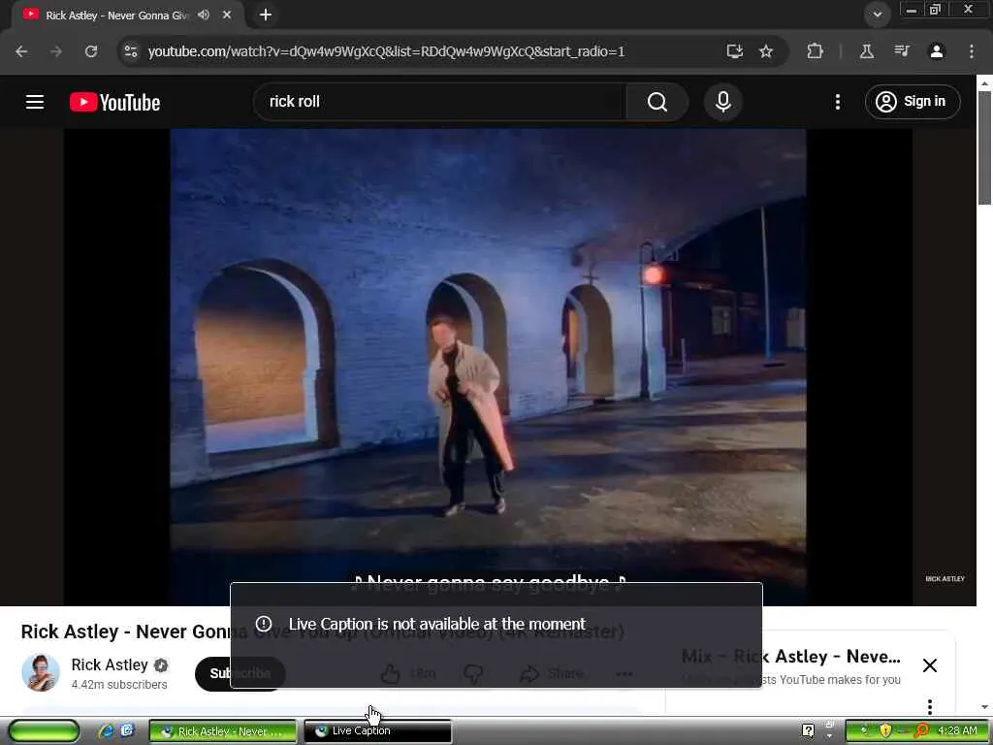Screen dimensions: 993x745
Task: Select the Rick Astley browser tab
Action: coord(116,16)
